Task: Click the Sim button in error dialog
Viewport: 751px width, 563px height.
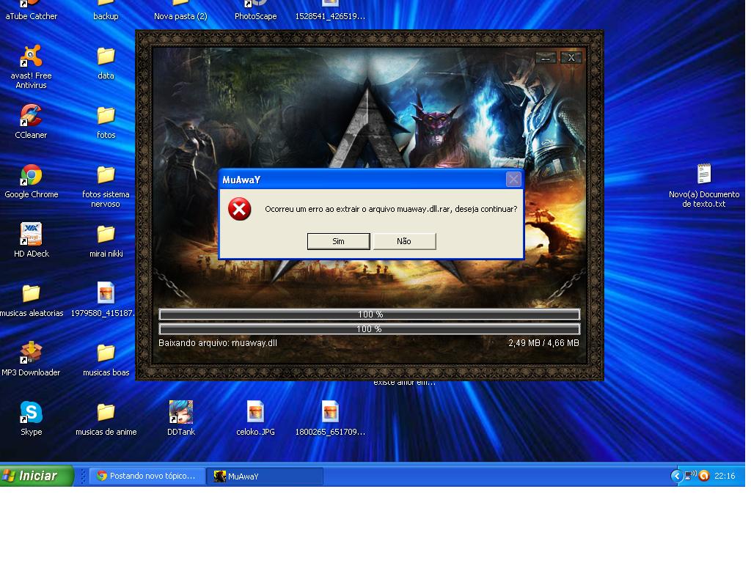Action: pos(338,241)
